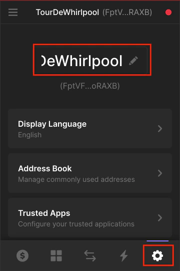
Task: Click the red connection status dot
Action: point(168,13)
